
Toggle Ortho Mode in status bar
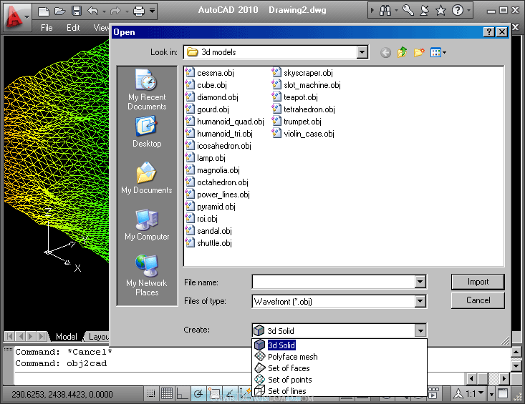tap(183, 394)
